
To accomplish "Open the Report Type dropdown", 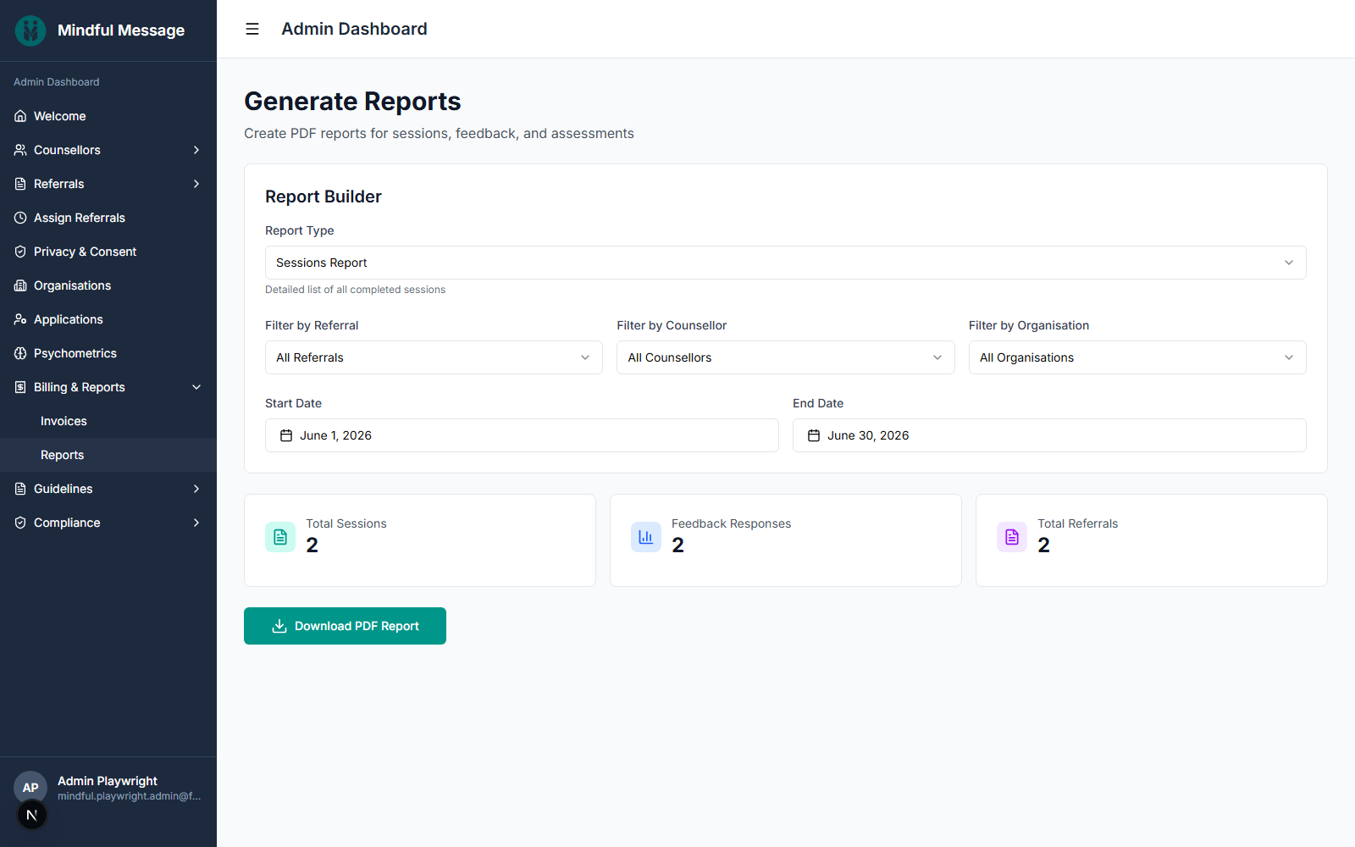I will [x=786, y=263].
